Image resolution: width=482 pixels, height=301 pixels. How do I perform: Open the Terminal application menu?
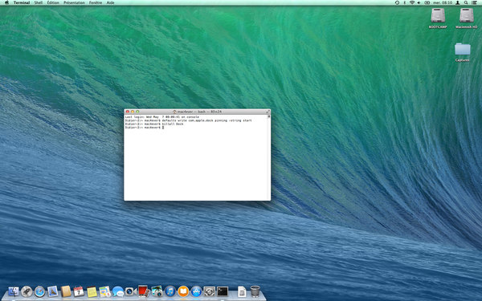(22, 2)
